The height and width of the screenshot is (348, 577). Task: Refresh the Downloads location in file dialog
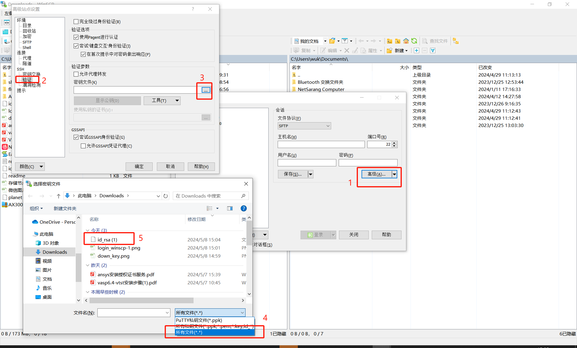166,196
